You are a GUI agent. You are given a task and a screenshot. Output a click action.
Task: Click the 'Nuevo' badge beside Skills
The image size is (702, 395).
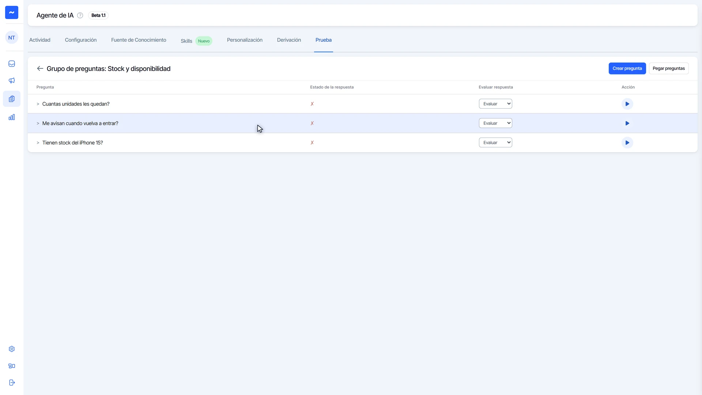tap(204, 41)
